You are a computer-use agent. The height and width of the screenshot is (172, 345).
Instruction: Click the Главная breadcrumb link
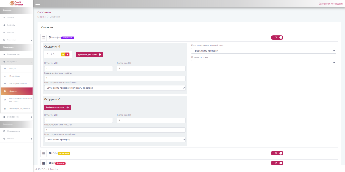pos(41,17)
